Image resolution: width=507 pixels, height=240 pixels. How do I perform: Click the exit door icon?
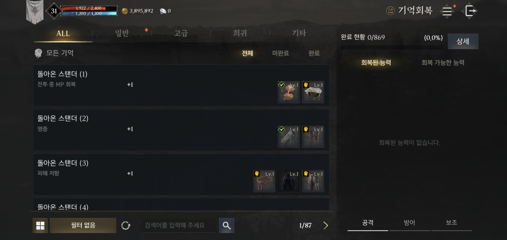470,11
